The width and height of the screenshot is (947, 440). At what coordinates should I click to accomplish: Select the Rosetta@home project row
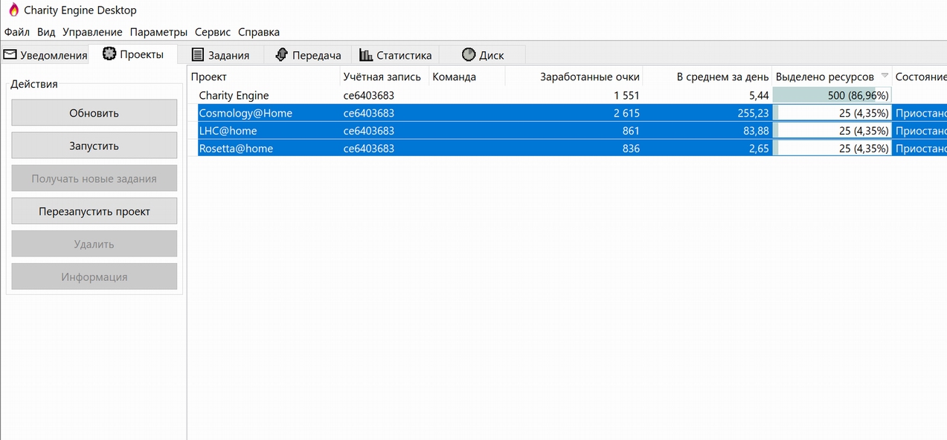[x=567, y=148]
